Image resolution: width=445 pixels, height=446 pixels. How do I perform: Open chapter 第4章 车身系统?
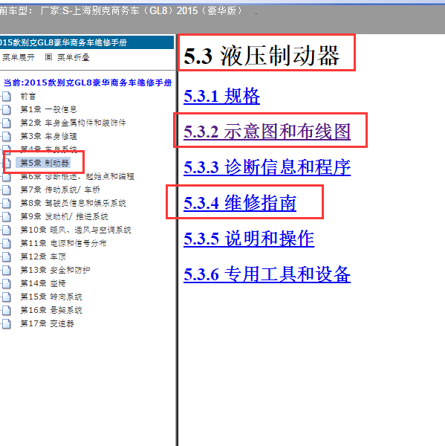point(48,149)
